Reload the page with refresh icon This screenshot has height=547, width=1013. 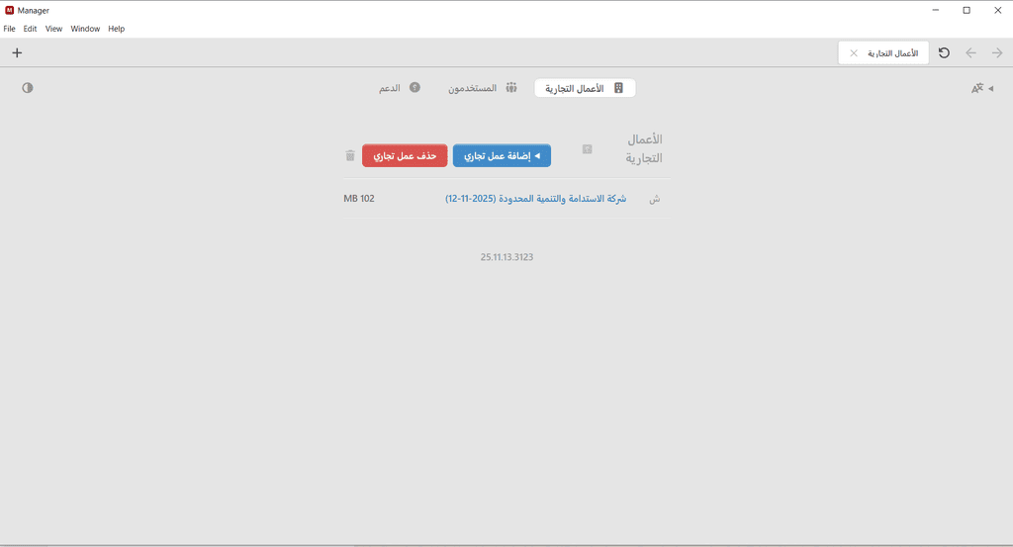point(944,53)
